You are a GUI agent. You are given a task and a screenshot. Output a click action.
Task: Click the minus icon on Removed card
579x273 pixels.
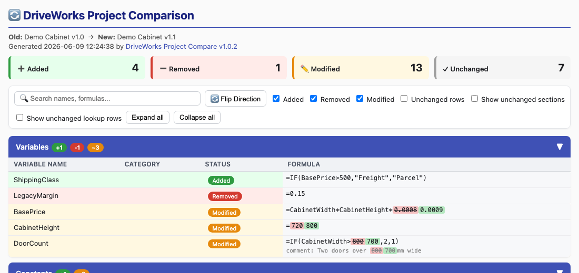click(163, 69)
